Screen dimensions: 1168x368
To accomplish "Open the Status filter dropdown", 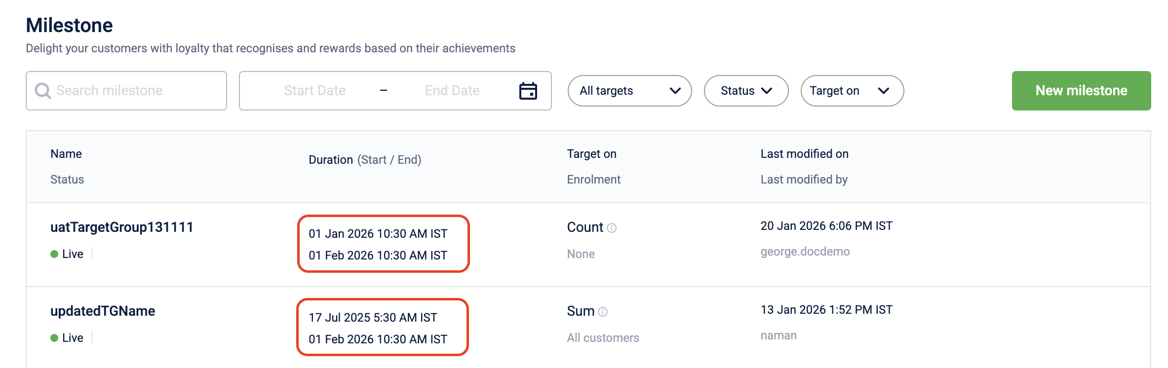I will (746, 91).
